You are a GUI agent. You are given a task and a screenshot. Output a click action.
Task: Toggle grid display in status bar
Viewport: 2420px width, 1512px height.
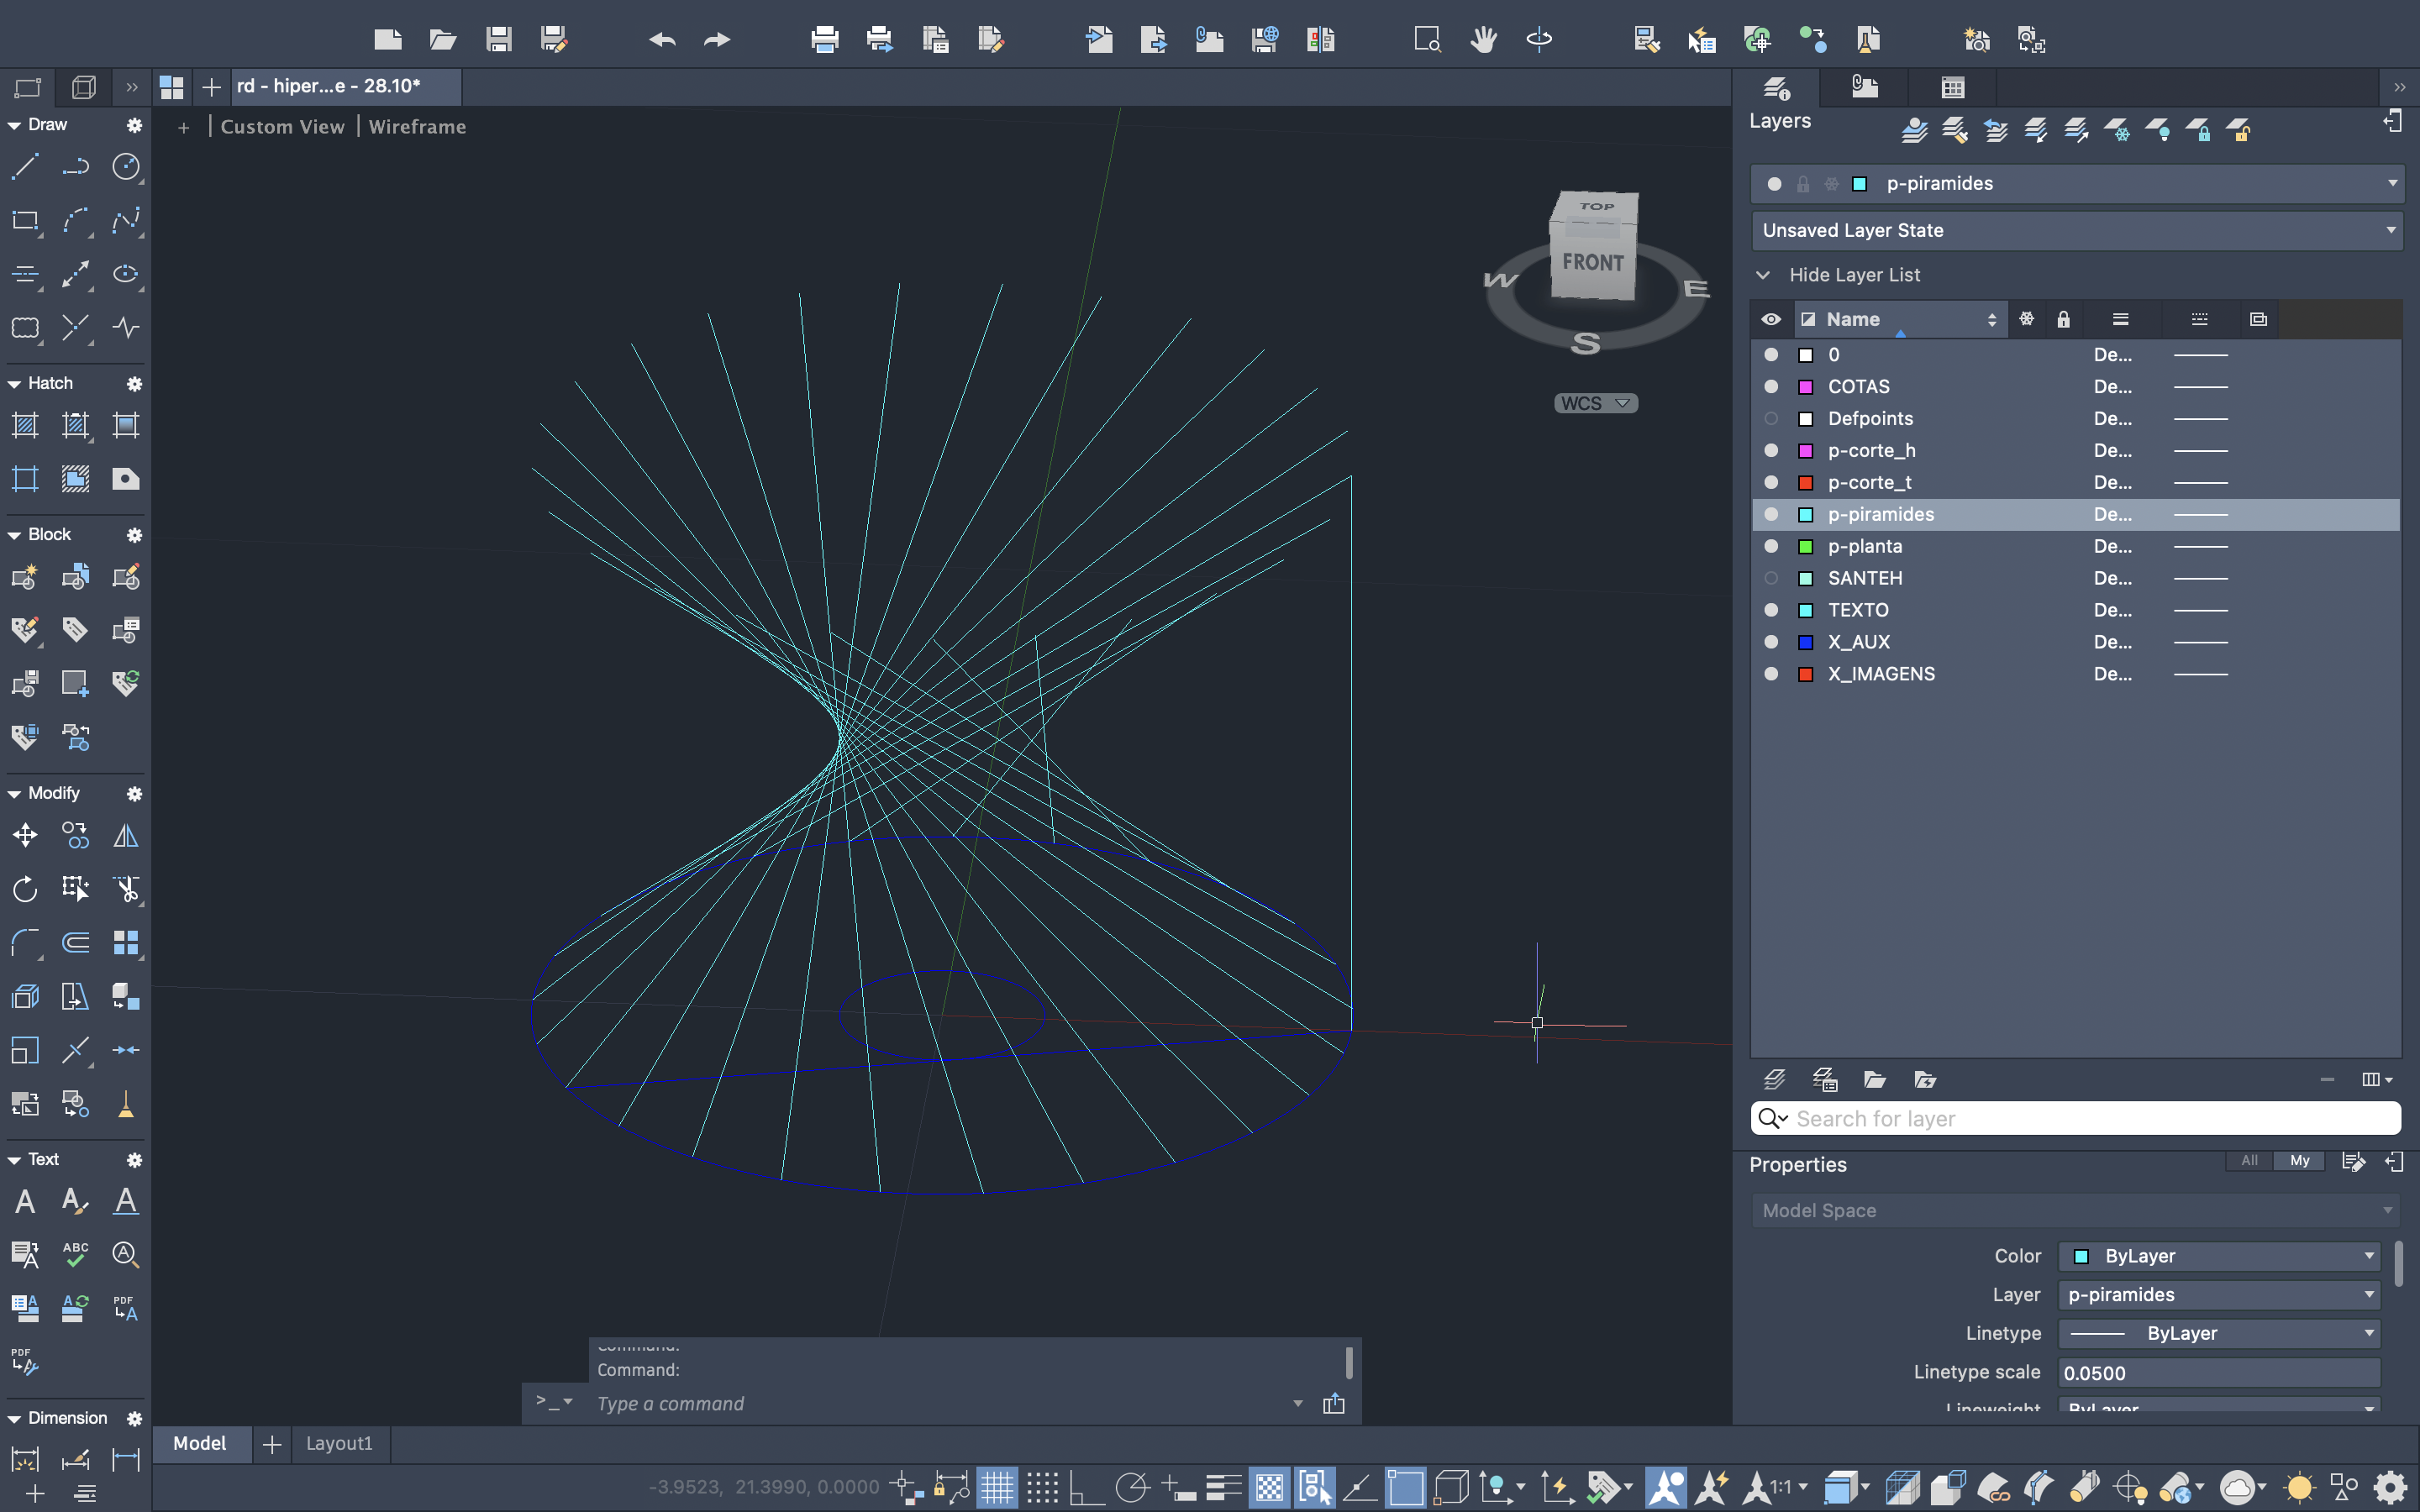996,1488
